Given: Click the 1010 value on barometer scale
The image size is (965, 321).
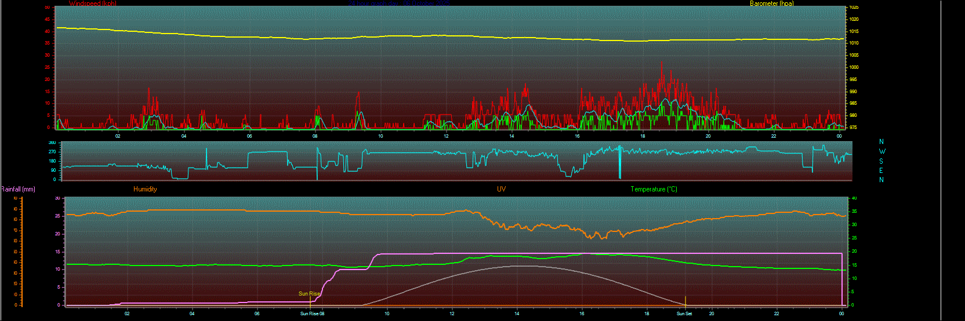Looking at the screenshot, I should click(854, 43).
